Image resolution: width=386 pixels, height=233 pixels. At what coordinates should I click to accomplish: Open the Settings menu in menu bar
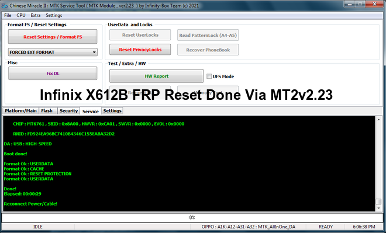pyautogui.click(x=54, y=15)
